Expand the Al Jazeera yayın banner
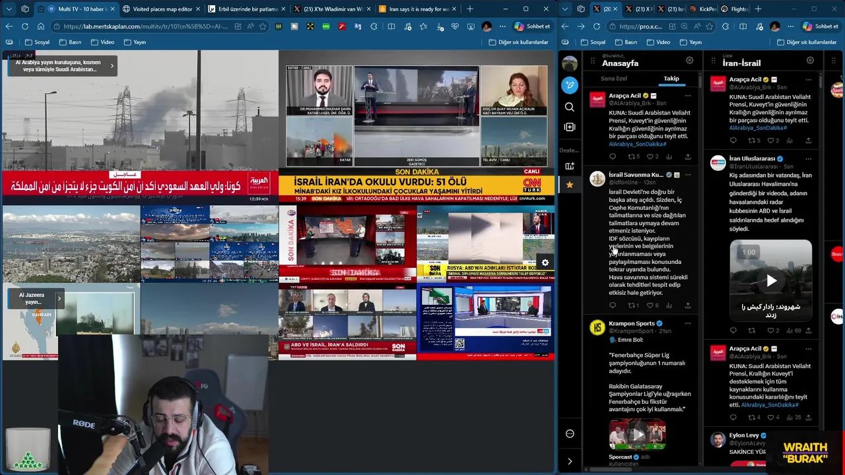This screenshot has height=475, width=845. [x=59, y=299]
